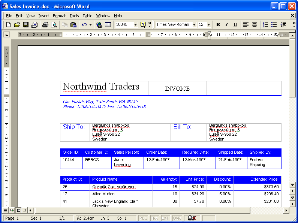The image size is (298, 223).
Task: Toggle Italic formatting
Action: (x=226, y=24)
